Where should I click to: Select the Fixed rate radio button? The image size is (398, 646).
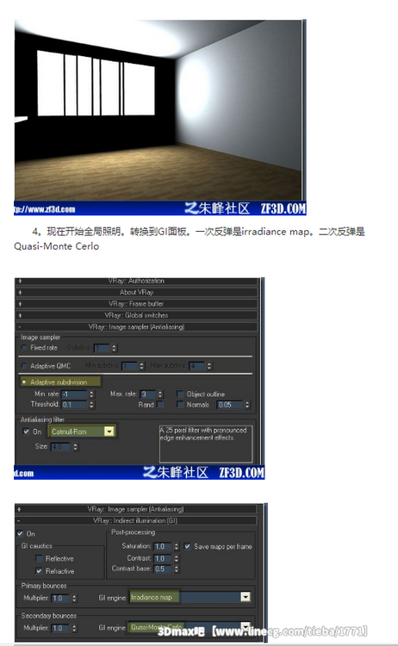coord(24,348)
